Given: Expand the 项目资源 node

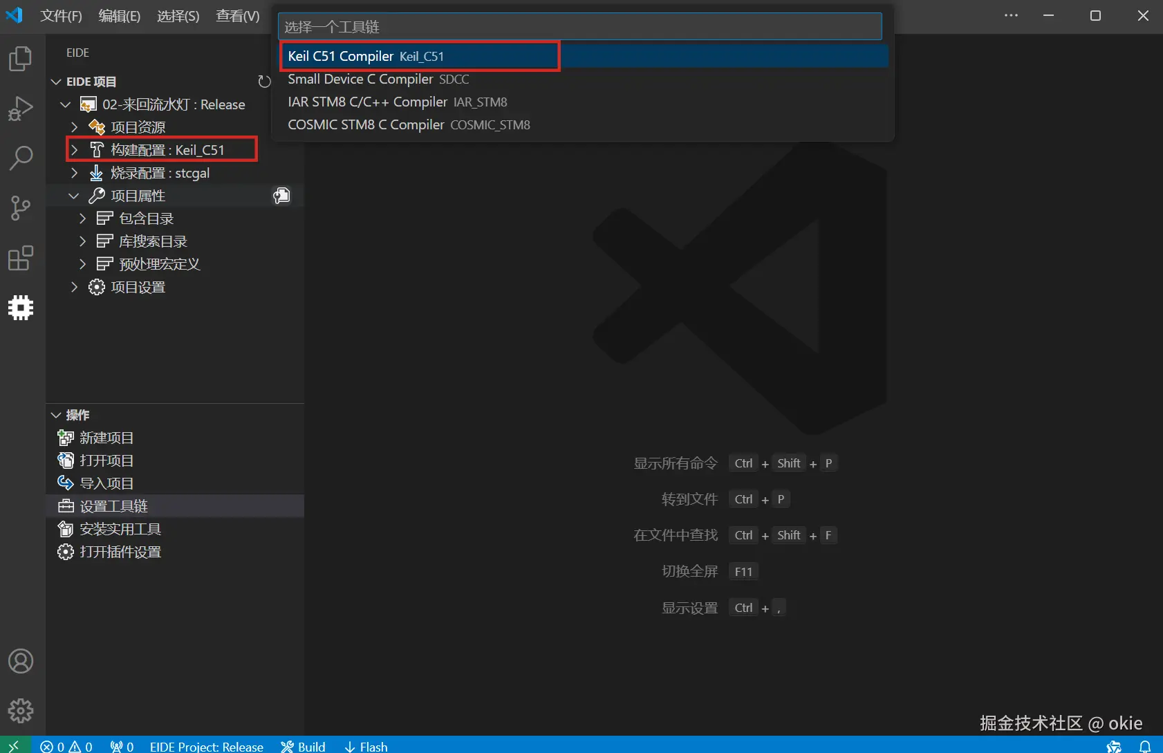Looking at the screenshot, I should click(75, 127).
